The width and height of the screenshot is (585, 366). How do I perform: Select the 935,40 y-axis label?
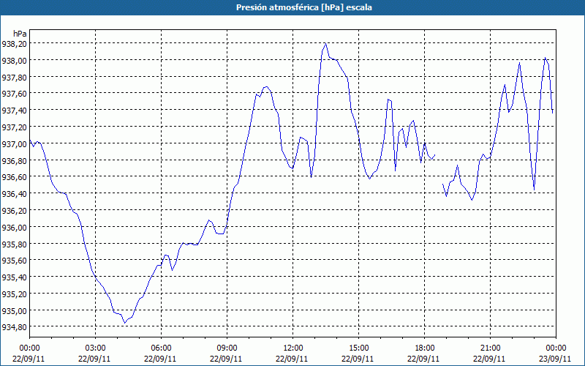point(14,277)
